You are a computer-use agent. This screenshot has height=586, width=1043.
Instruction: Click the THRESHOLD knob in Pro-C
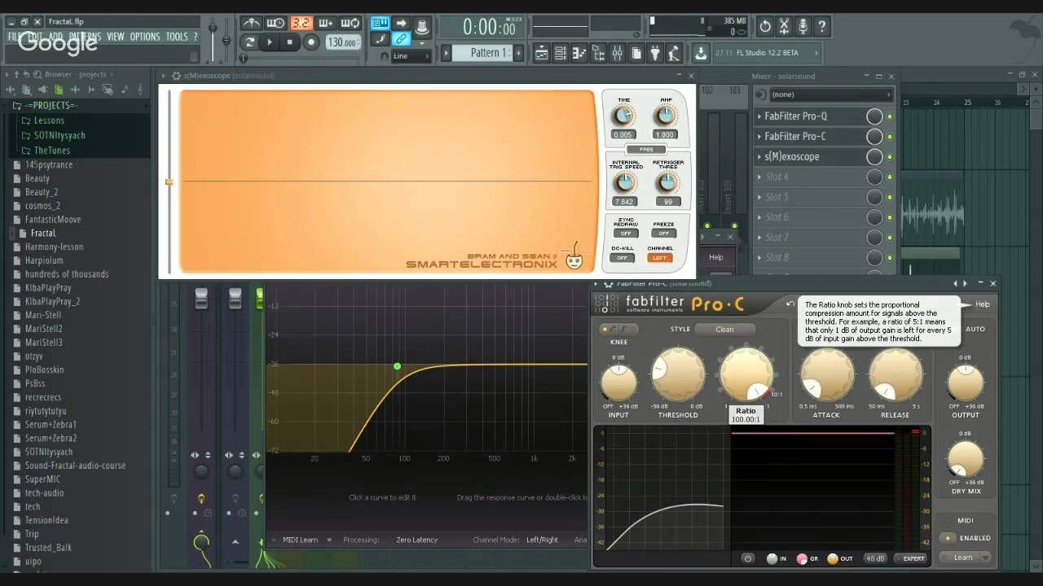pos(678,374)
